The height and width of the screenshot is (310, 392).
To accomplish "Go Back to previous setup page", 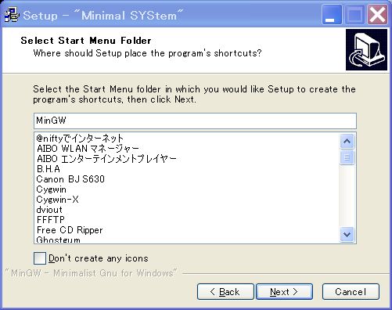I will coord(225,291).
